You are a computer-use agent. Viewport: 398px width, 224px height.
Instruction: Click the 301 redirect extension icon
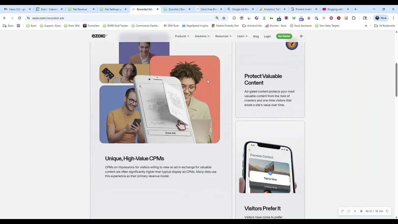[x=279, y=18]
